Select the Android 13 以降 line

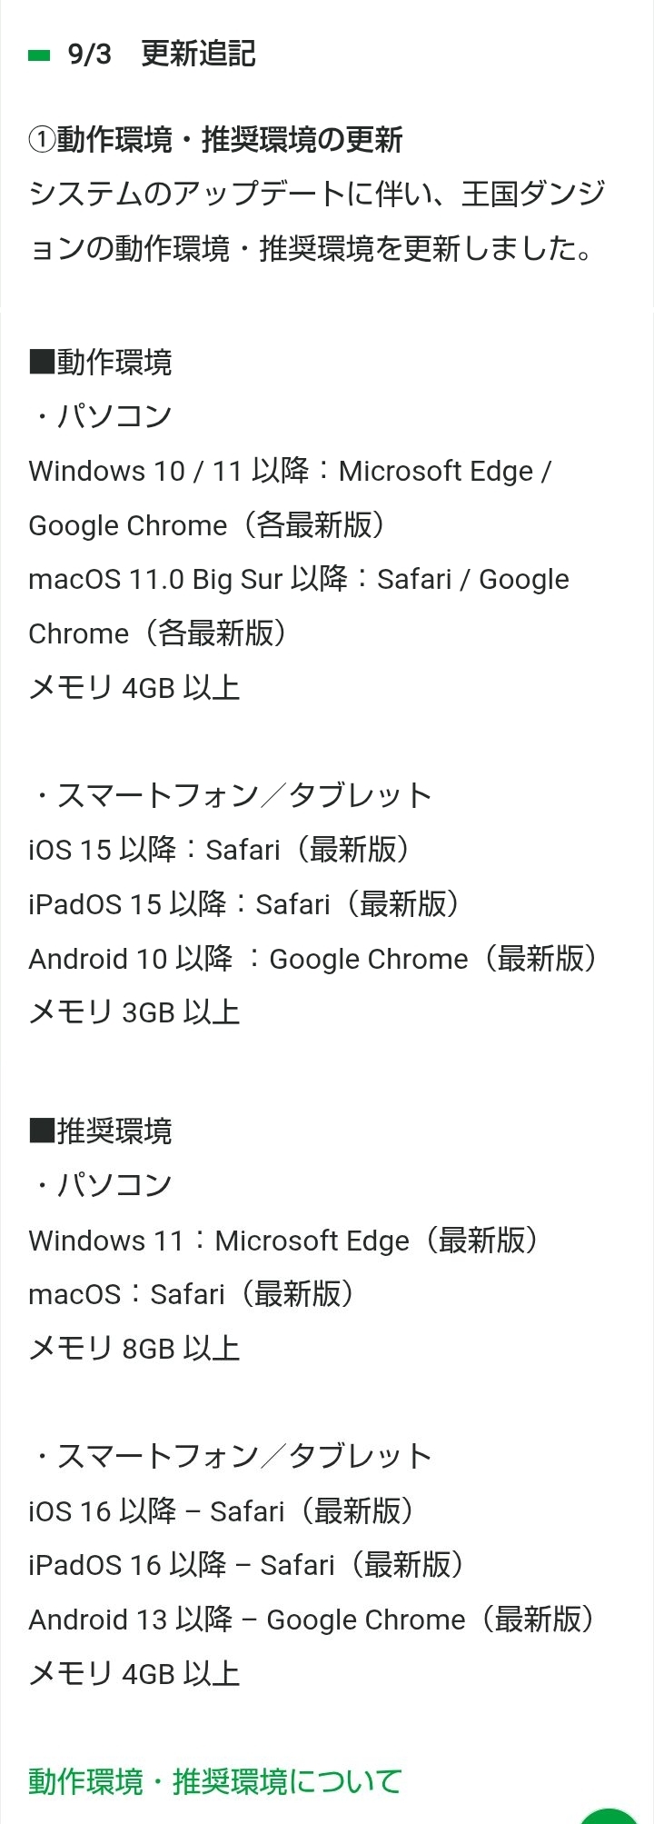pos(312,1620)
